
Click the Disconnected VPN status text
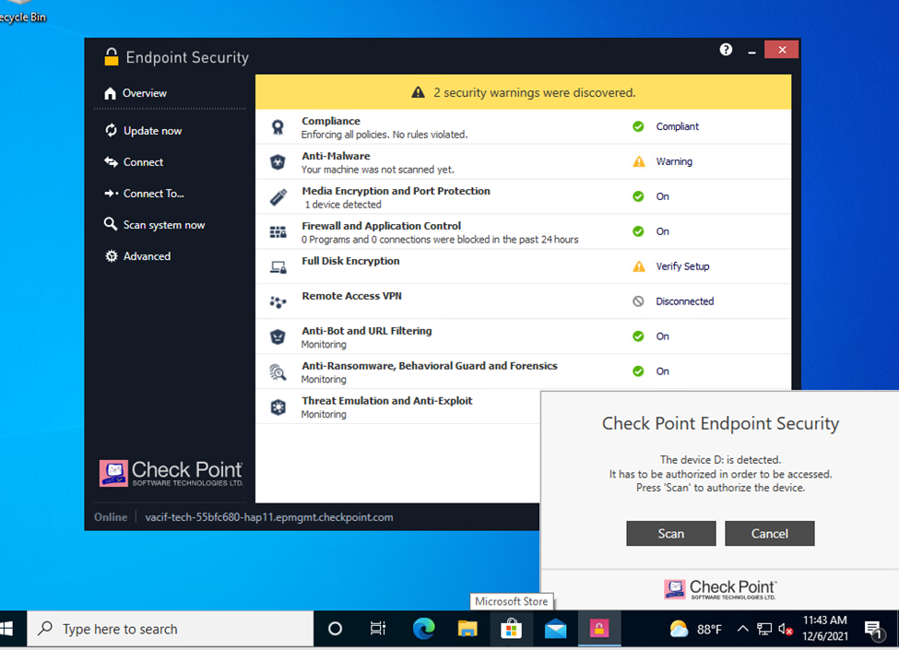tap(685, 301)
